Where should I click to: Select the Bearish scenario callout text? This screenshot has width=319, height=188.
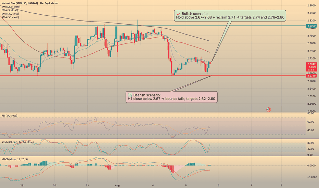(171, 97)
